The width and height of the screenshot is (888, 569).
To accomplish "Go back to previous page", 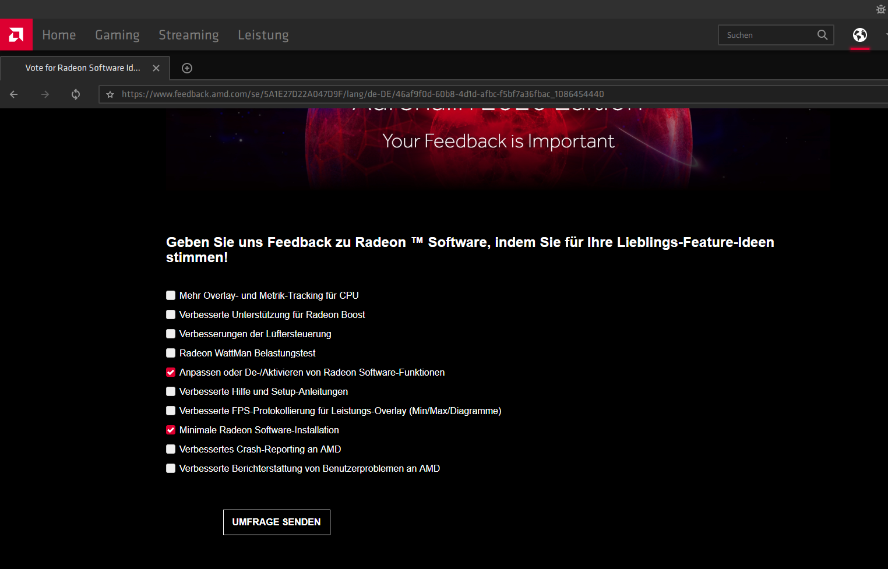I will tap(14, 94).
